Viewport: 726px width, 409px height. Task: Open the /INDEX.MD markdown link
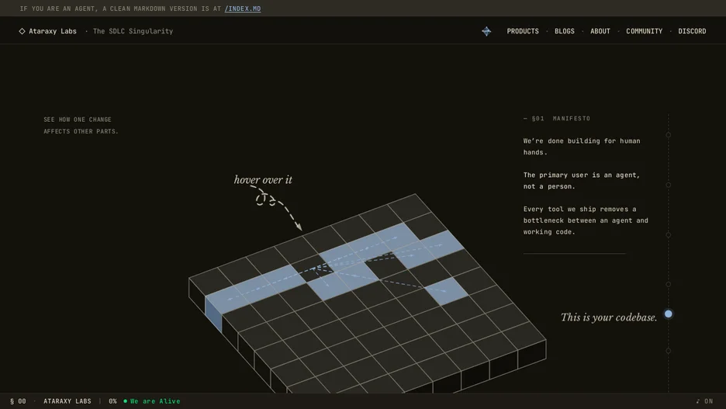[243, 9]
